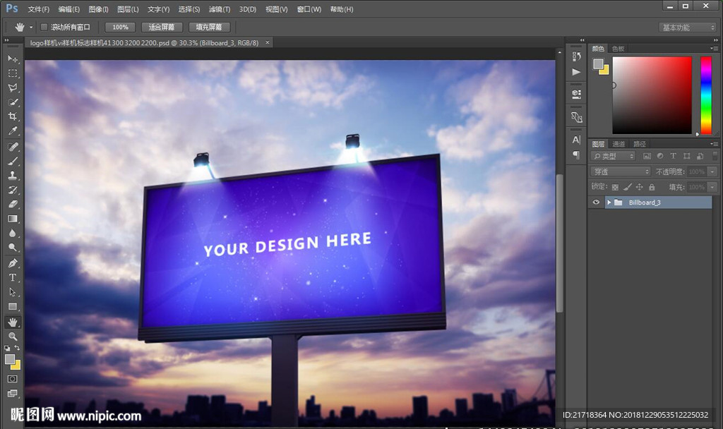Select the Eyedropper tool
Screen dimensions: 723x429
coord(13,132)
